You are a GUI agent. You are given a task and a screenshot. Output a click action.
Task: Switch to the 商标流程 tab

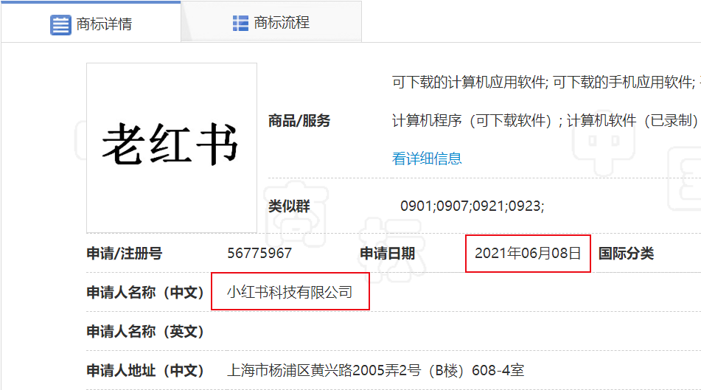tap(271, 22)
